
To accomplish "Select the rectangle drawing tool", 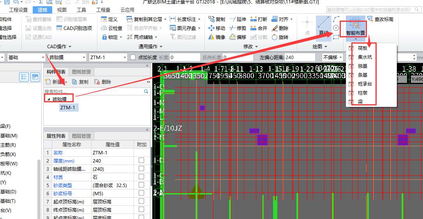I will pos(336,37).
